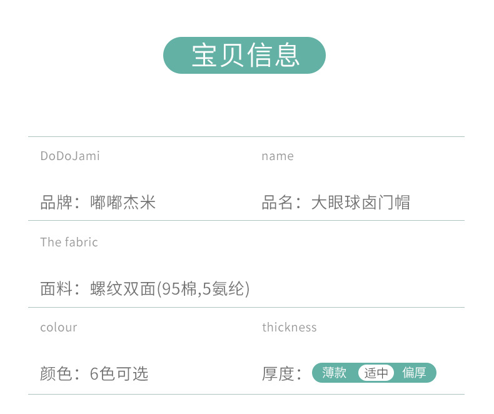Click the 信息 characters in header
The height and width of the screenshot is (414, 494).
(x=273, y=56)
